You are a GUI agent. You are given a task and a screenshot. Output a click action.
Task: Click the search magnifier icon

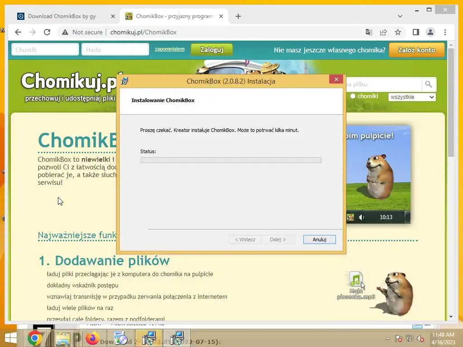tap(429, 84)
